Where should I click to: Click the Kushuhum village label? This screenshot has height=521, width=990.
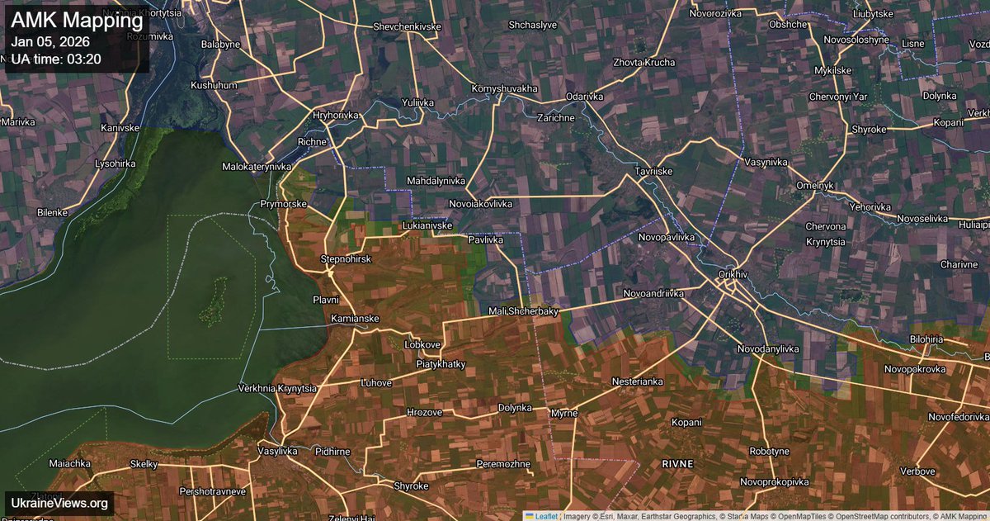pyautogui.click(x=214, y=85)
